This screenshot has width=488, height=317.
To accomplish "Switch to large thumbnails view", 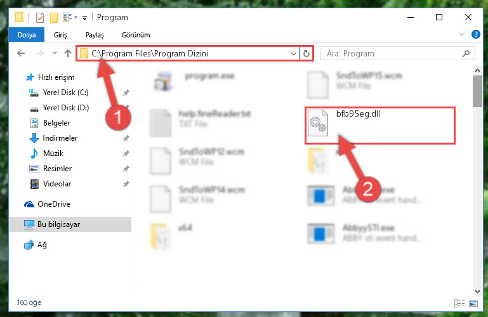I will (473, 303).
